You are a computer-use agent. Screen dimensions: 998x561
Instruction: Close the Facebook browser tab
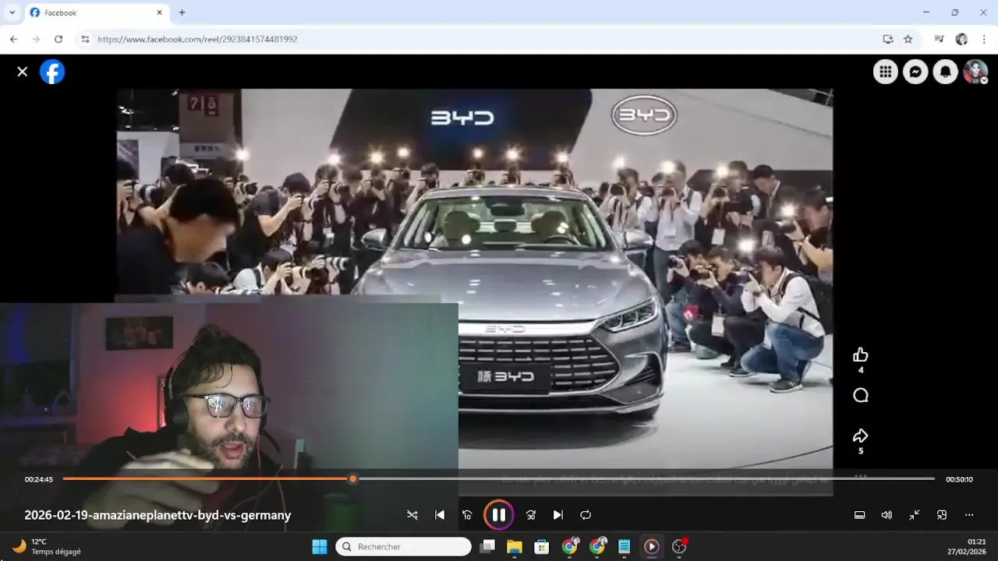pos(160,12)
